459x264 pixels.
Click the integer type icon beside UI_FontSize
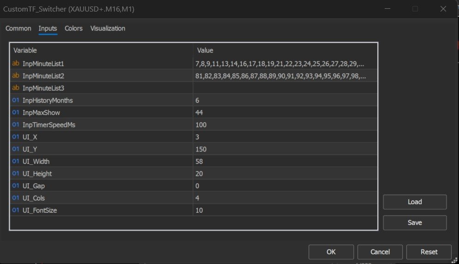(16, 210)
